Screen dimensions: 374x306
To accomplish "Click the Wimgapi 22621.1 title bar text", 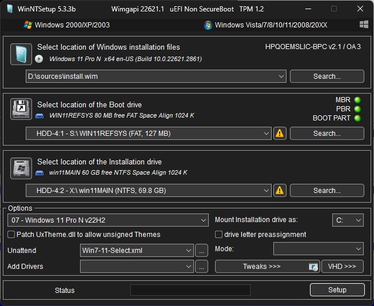I will 138,9.
